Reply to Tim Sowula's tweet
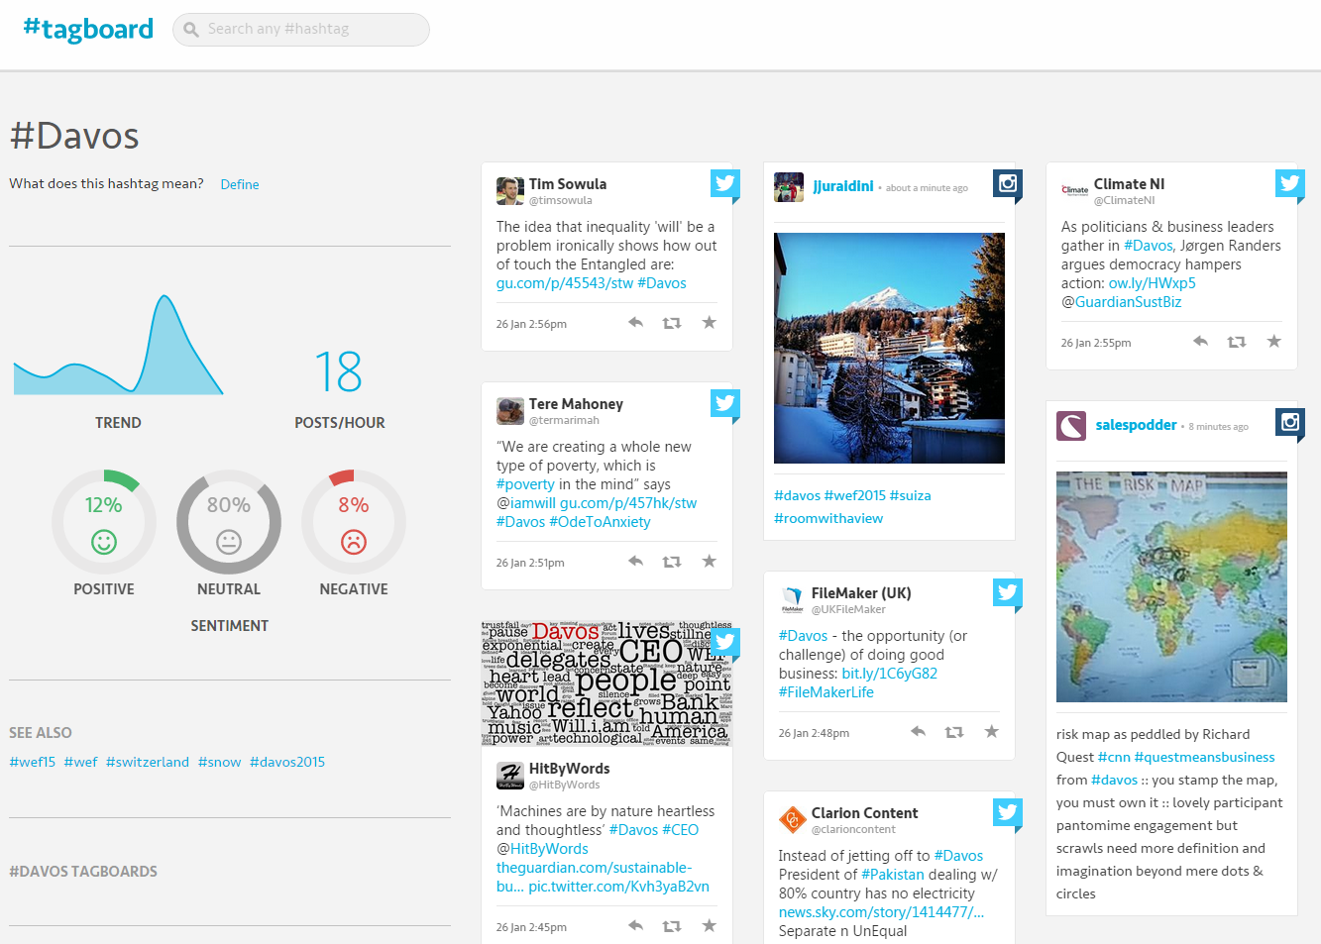 click(636, 323)
